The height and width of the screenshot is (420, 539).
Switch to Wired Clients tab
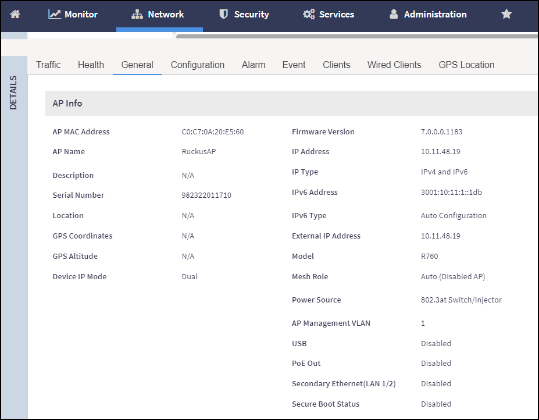tap(394, 65)
